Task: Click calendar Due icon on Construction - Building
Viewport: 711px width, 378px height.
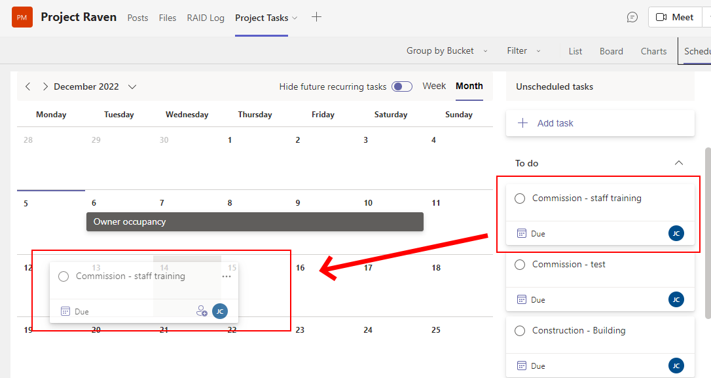Action: (x=522, y=366)
